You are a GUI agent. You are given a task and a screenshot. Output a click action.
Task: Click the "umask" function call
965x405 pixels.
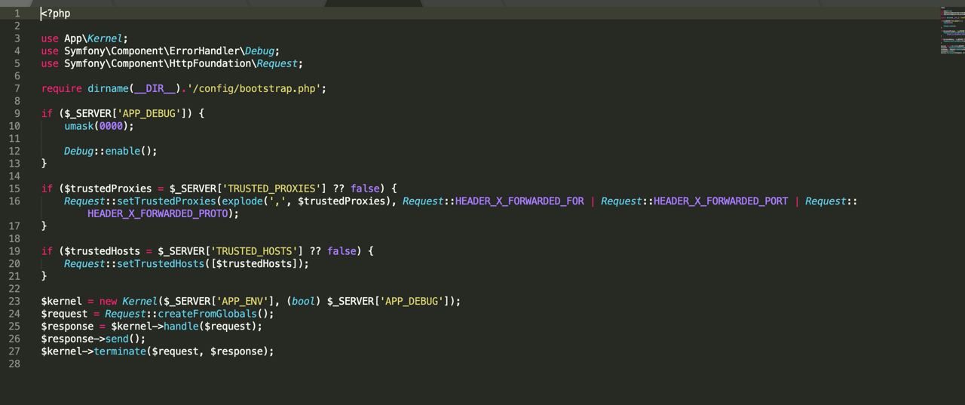coord(78,126)
